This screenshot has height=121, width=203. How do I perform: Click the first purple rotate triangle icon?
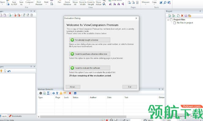pyautogui.click(x=111, y=4)
